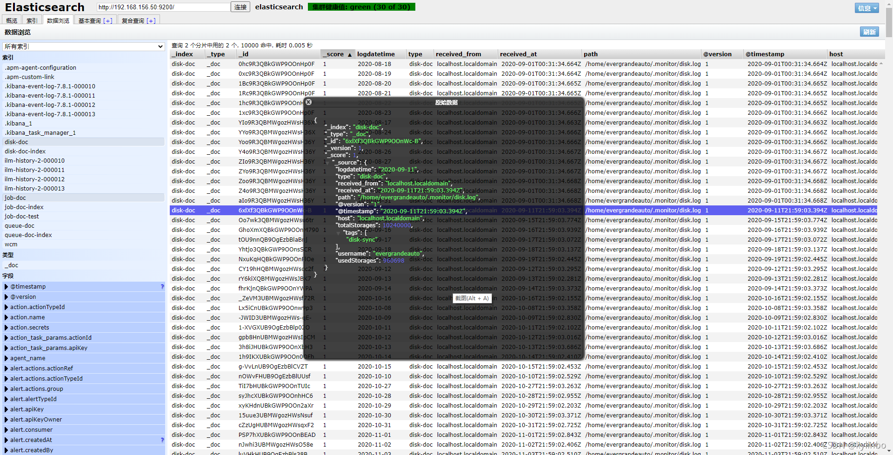Screen dimensions: 893x455
Task: Click the 连接 connect button
Action: pyautogui.click(x=240, y=7)
